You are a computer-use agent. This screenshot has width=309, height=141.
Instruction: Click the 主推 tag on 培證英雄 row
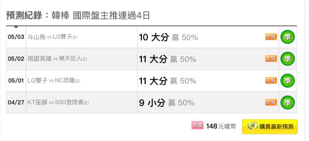[x=271, y=59]
